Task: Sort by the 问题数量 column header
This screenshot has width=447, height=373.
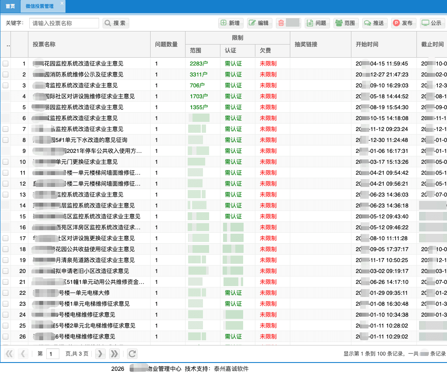Action: point(168,44)
